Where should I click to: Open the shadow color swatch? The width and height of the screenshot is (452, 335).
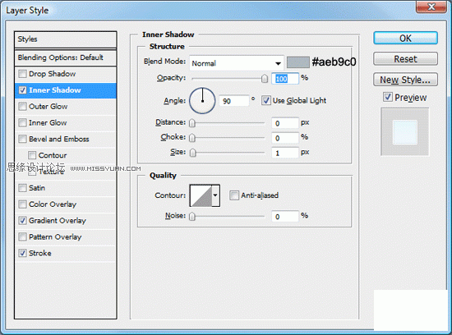[298, 62]
